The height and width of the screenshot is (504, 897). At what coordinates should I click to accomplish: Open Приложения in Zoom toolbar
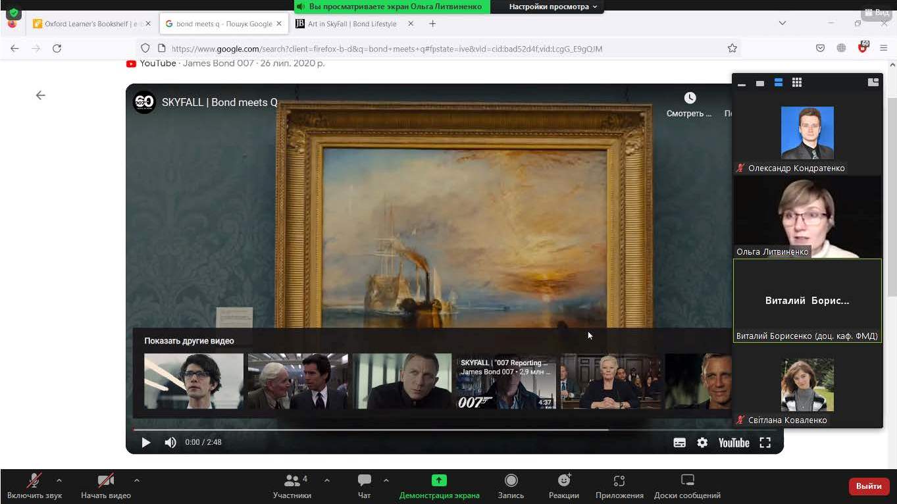click(619, 486)
